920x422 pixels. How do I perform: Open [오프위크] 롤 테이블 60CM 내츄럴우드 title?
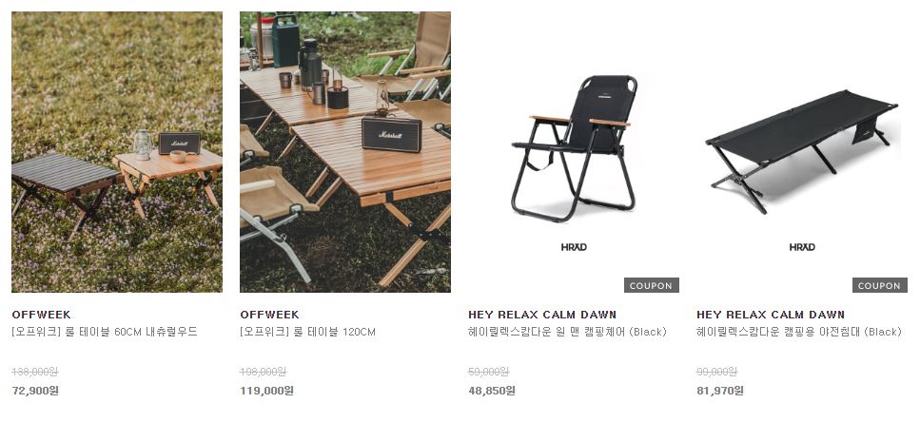pyautogui.click(x=105, y=333)
